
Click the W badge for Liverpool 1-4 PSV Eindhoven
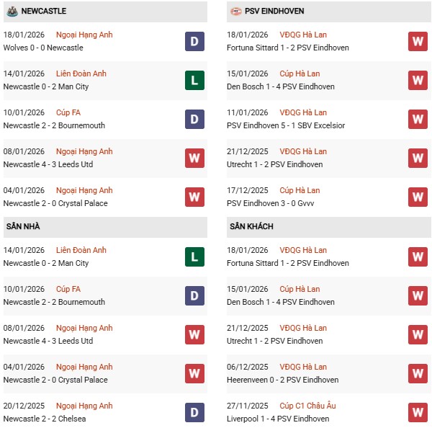click(x=418, y=412)
